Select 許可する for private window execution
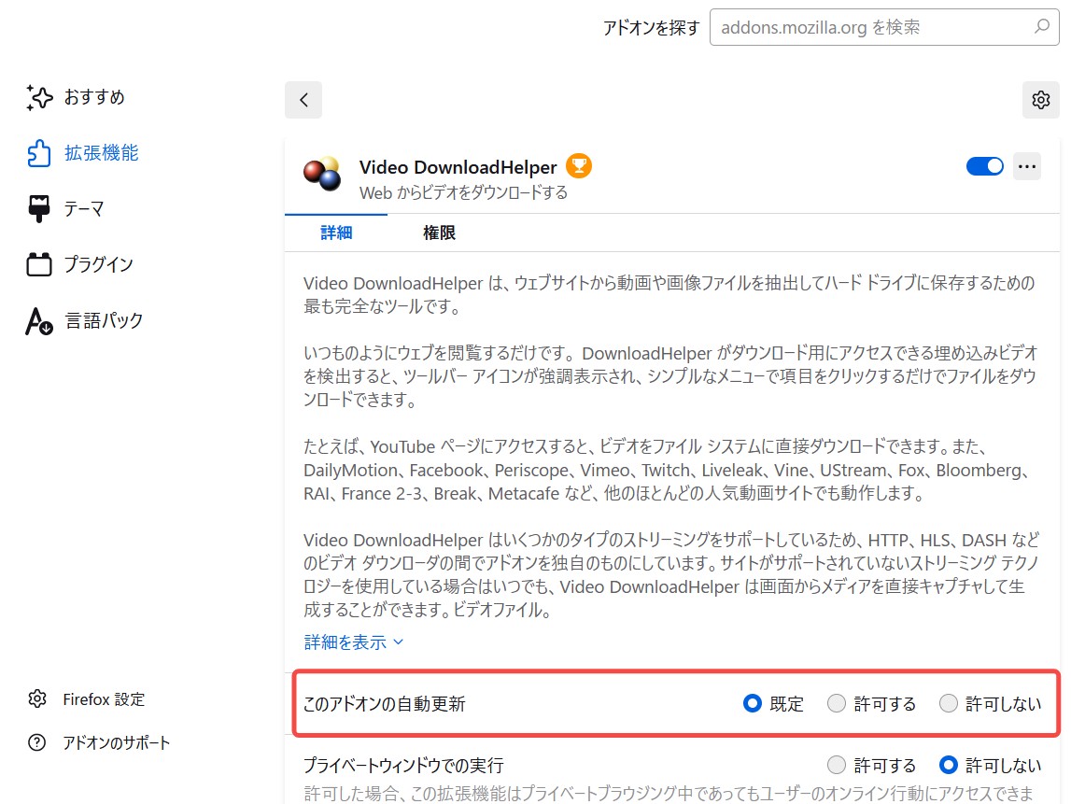Image resolution: width=1071 pixels, height=804 pixels. [837, 766]
